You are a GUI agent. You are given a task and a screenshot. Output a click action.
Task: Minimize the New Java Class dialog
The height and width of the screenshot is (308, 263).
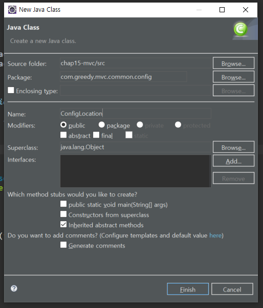(199, 10)
